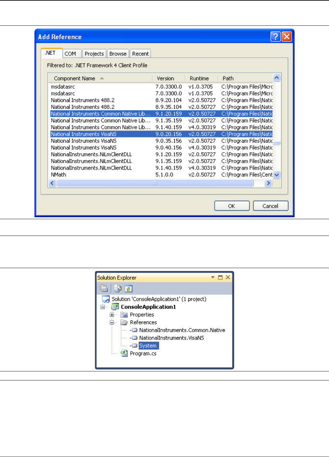Click the vertical scrollbar up arrow
The height and width of the screenshot is (457, 329).
pyautogui.click(x=276, y=78)
